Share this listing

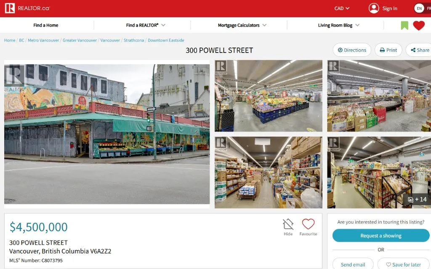coord(419,50)
